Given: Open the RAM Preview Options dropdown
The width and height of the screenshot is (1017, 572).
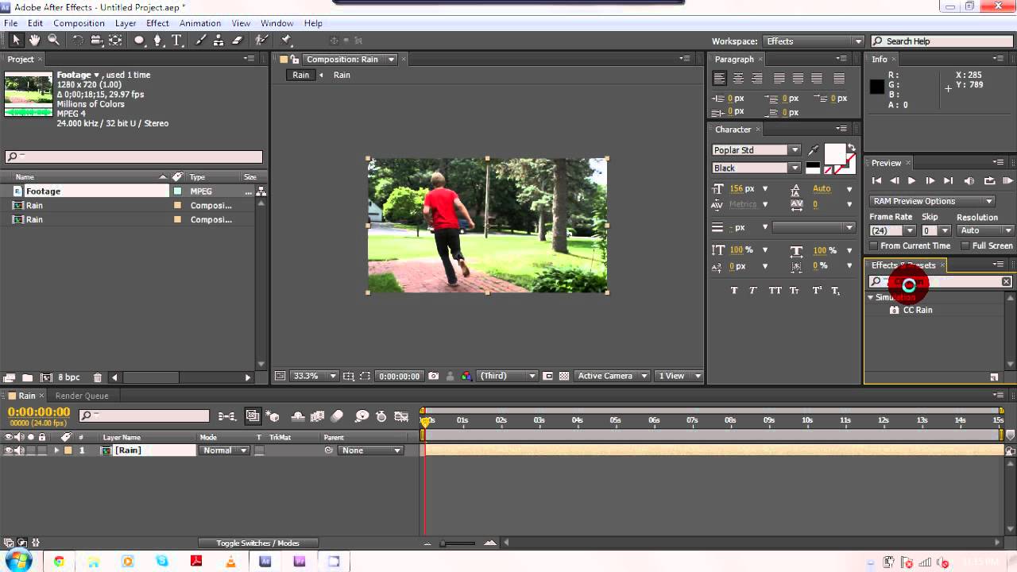Looking at the screenshot, I should pyautogui.click(x=931, y=201).
